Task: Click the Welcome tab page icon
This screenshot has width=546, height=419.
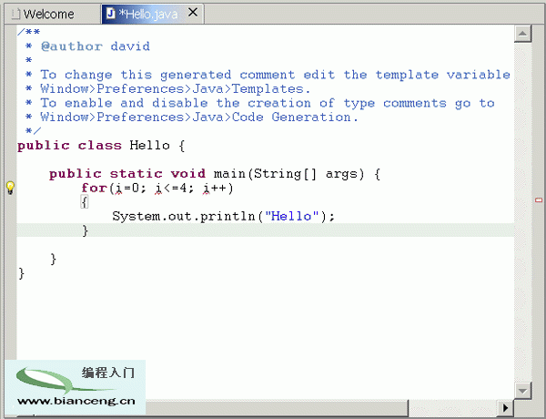Action: (x=15, y=14)
